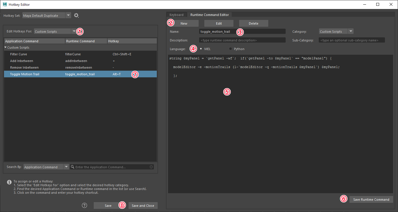Click the search magnifier icon
The image size is (398, 212).
tap(73, 167)
